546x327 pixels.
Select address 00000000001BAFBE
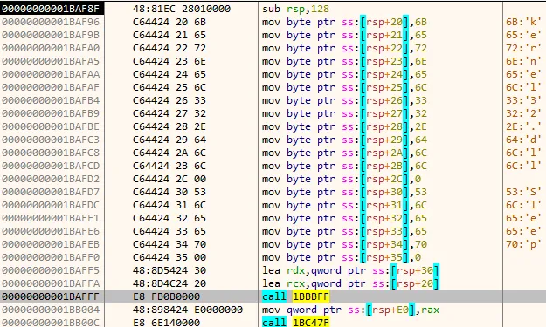[x=51, y=126]
